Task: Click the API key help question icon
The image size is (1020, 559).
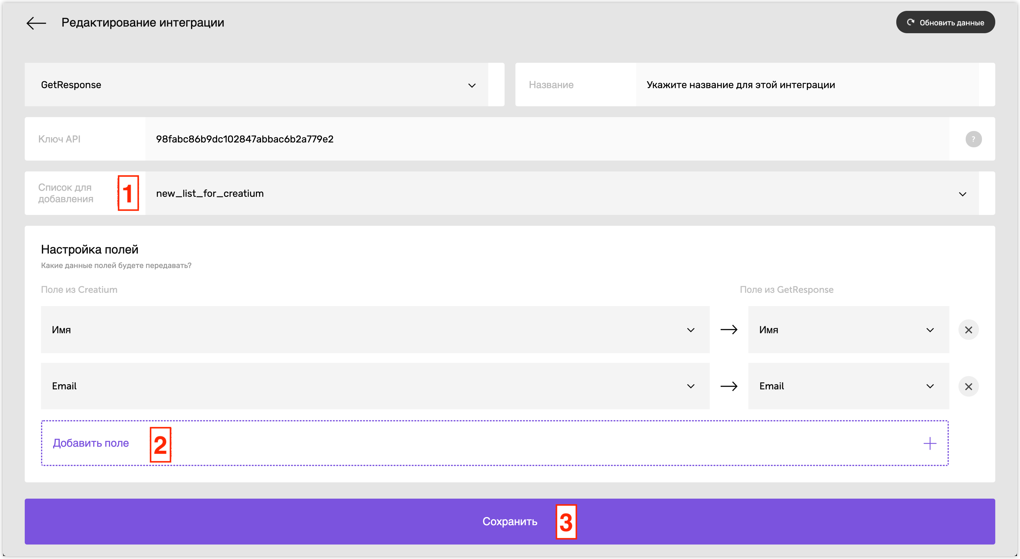Action: [973, 139]
